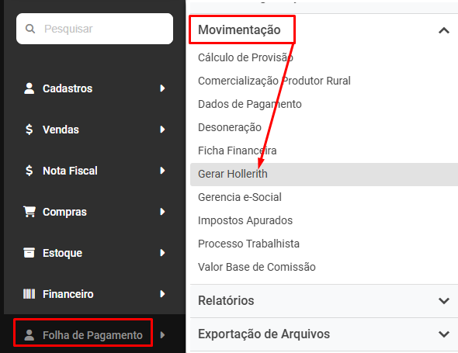Click the magnifier icon in search box
Viewport: 458px width, 353px height.
coord(30,29)
